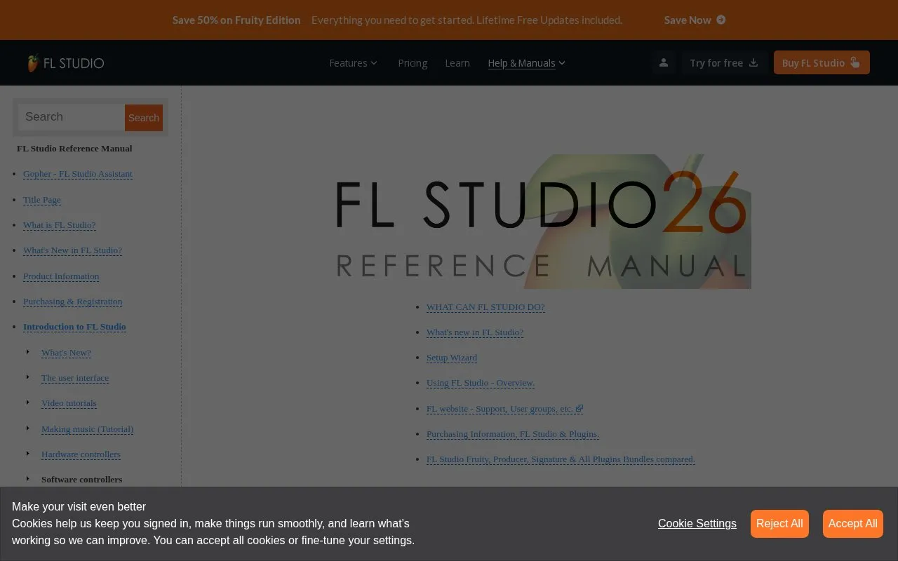
Task: Open the Learn menu item
Action: point(457,63)
